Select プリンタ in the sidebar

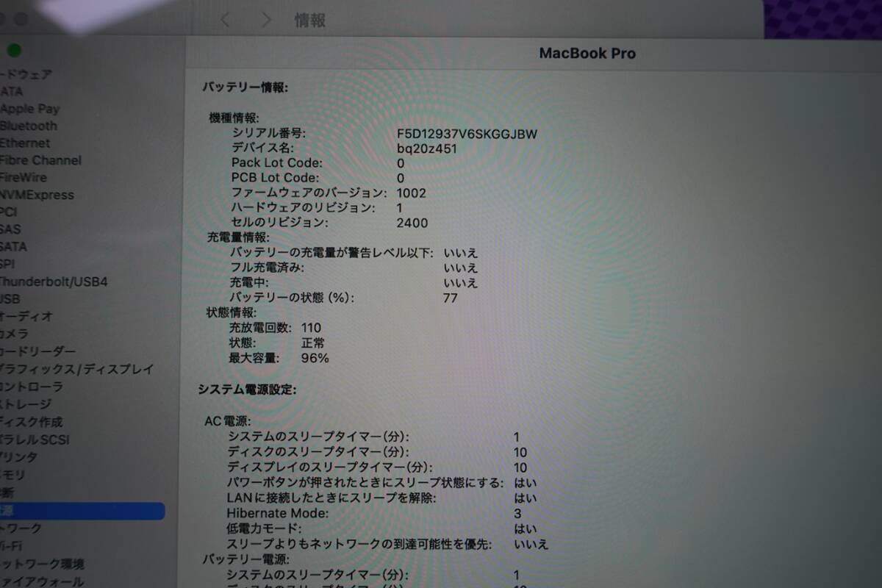[x=18, y=457]
